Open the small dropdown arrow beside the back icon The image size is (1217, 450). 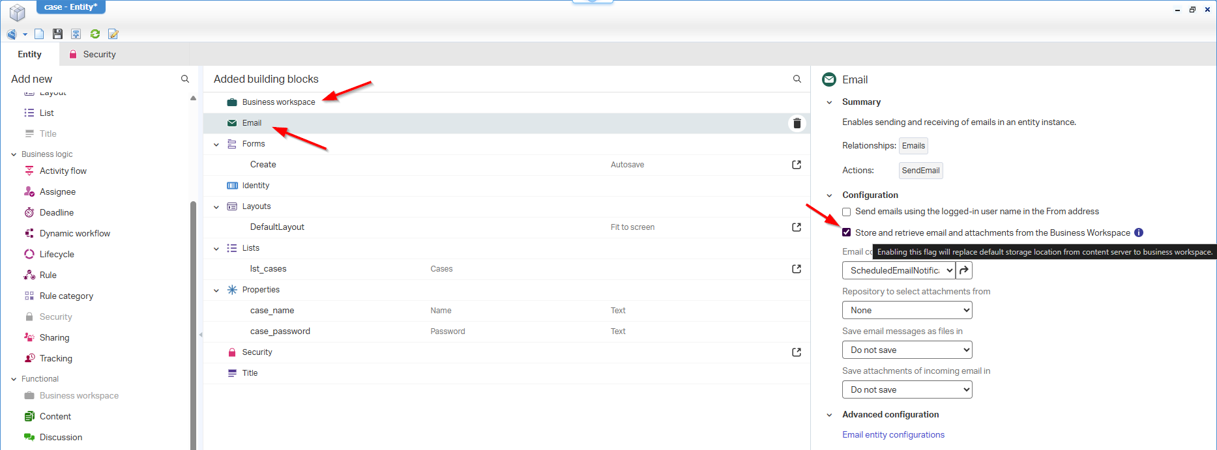(25, 35)
